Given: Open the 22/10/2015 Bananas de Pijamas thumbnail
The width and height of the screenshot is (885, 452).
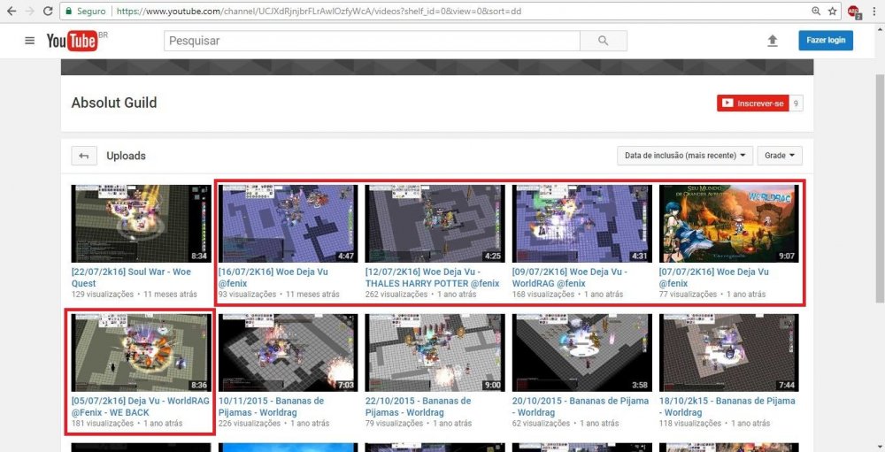Looking at the screenshot, I should [x=435, y=353].
